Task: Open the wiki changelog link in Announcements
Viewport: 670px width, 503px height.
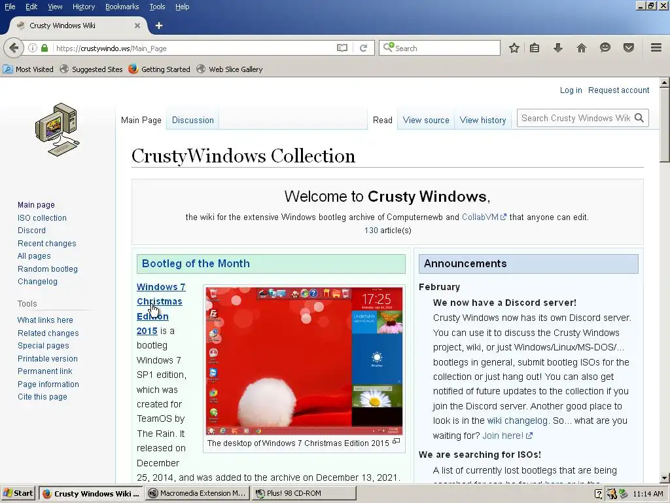Action: coord(517,420)
